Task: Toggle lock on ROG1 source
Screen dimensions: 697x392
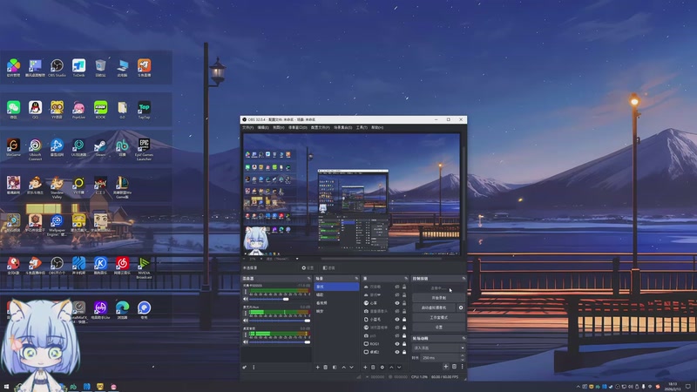Action: click(404, 343)
